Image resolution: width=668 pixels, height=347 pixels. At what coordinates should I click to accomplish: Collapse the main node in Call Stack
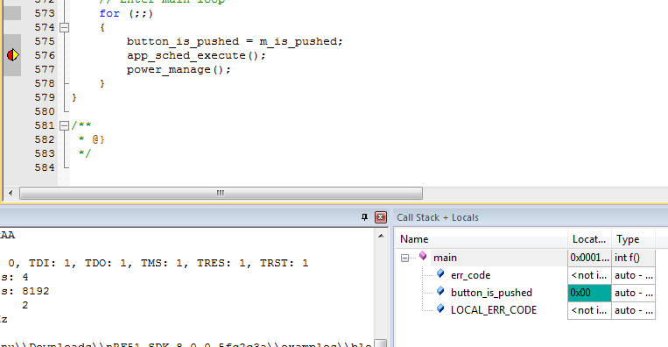pos(404,258)
